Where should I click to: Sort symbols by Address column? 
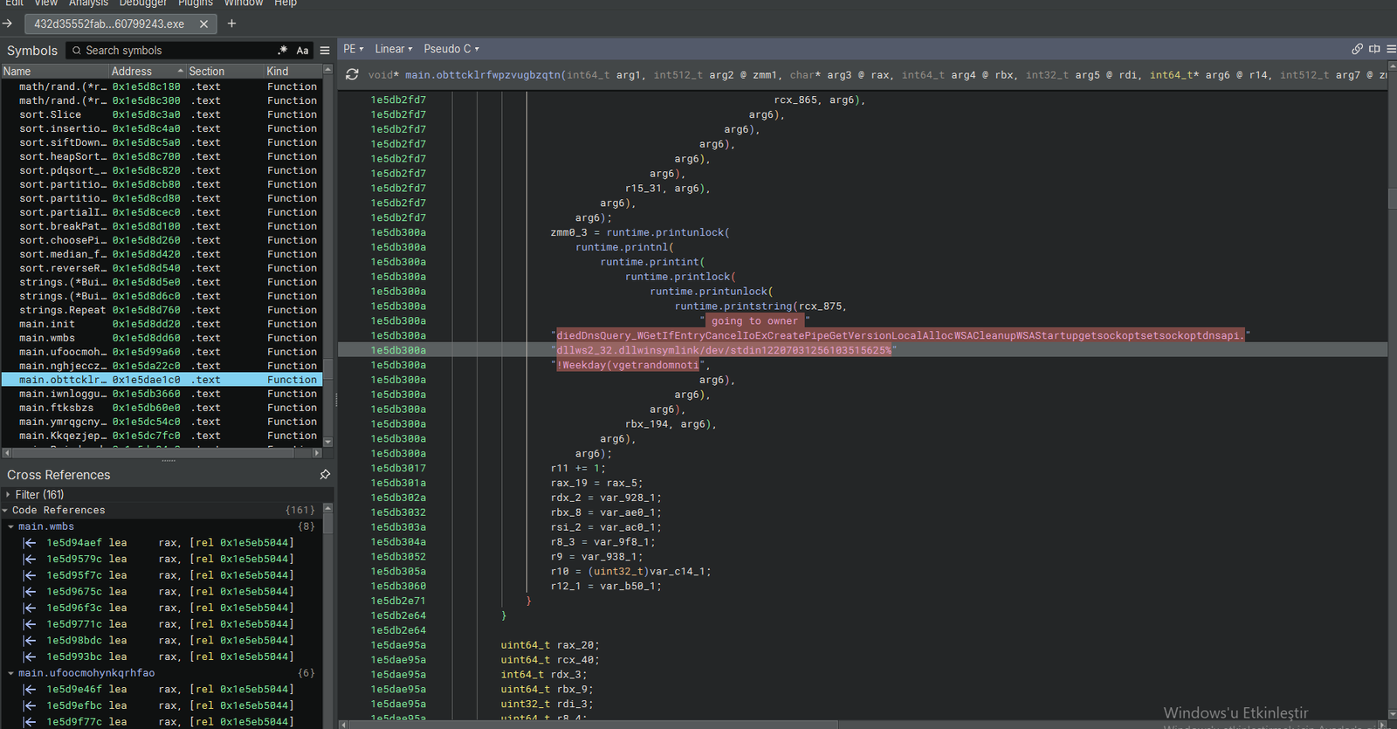147,72
